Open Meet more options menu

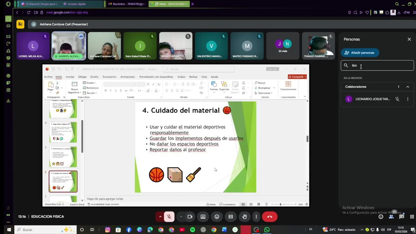[256, 217]
